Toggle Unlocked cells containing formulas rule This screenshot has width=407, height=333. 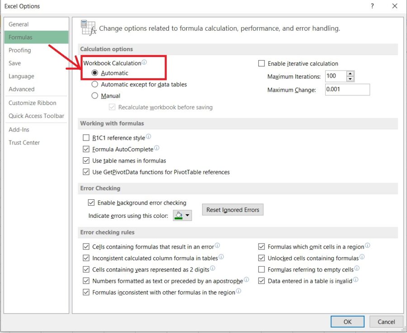261,258
